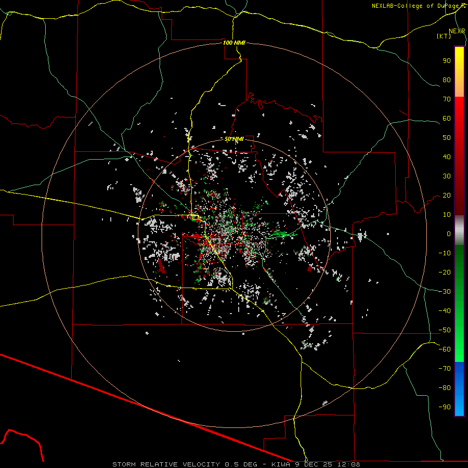Click the 12:08 timestamp in caption
468x468 pixels.
tap(349, 464)
